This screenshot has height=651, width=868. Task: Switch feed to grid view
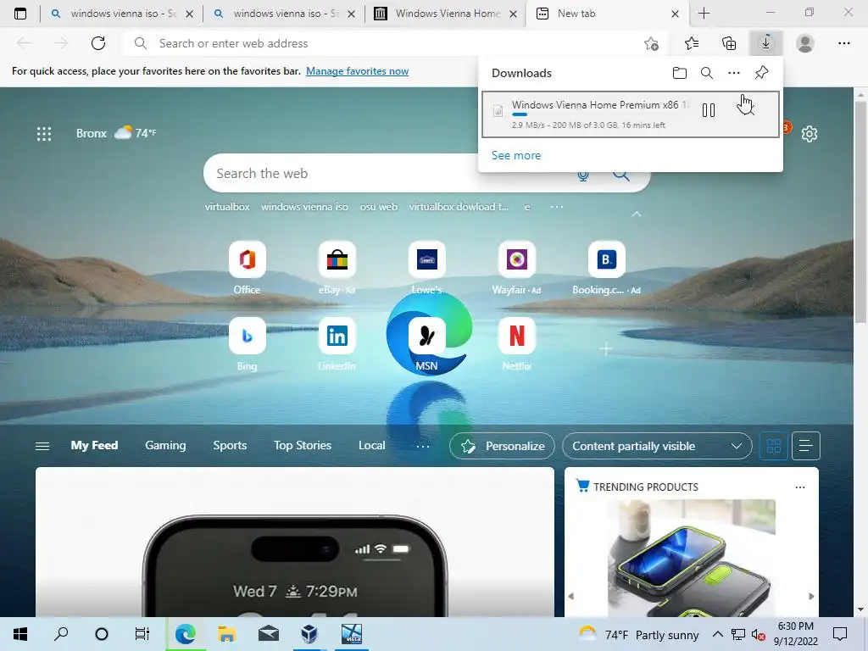click(773, 446)
